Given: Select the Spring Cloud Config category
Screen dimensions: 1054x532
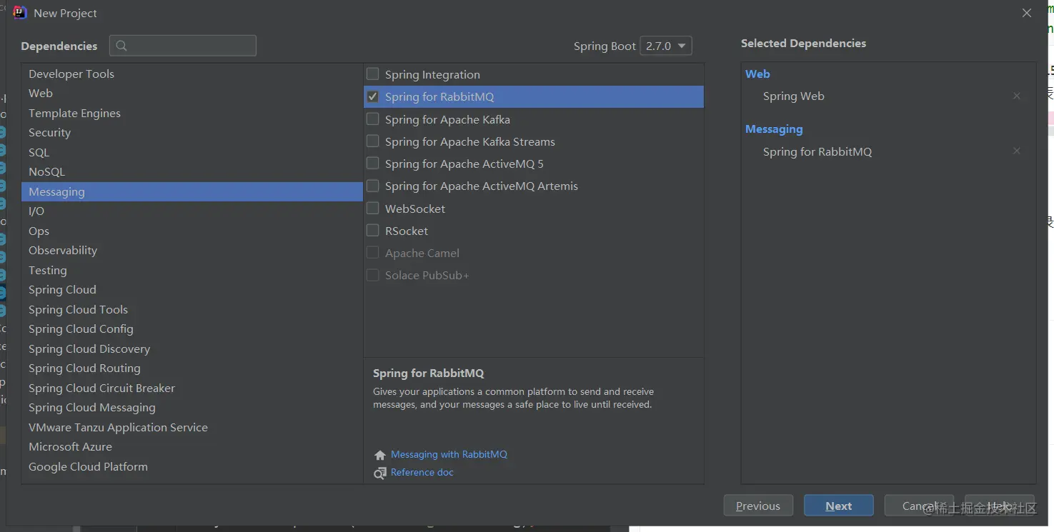Looking at the screenshot, I should (x=192, y=329).
